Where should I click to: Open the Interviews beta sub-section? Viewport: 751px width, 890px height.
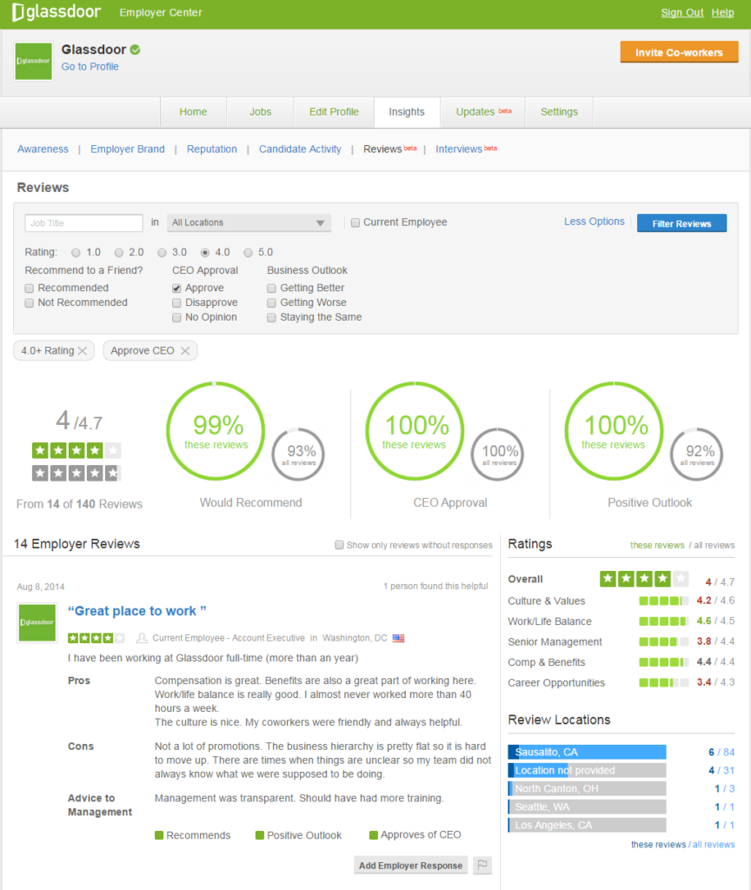click(466, 149)
